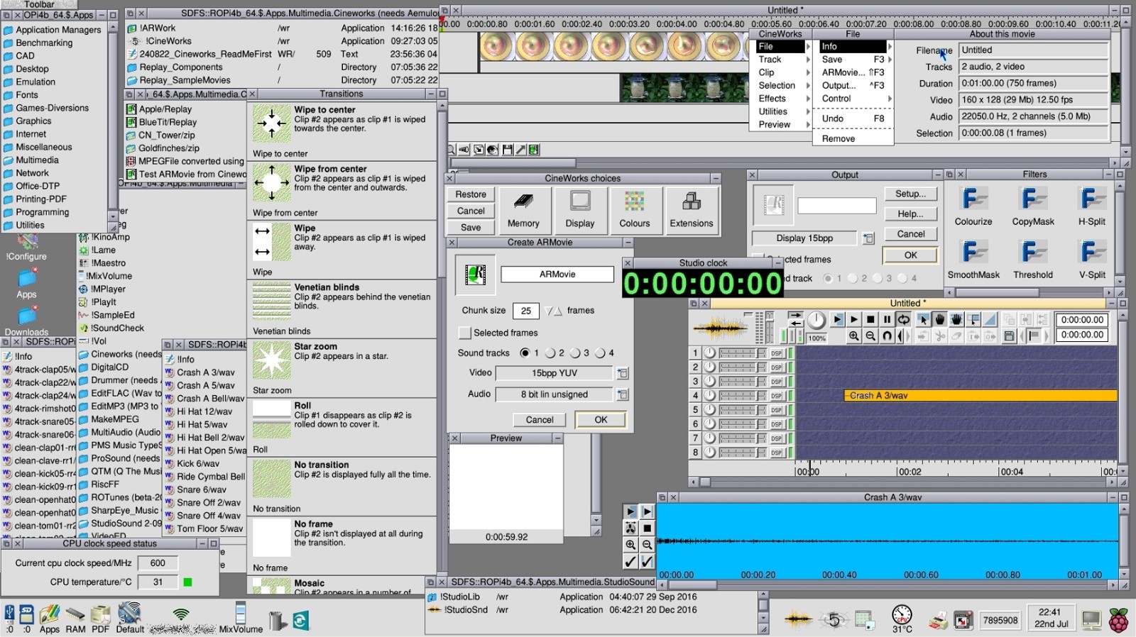The image size is (1136, 637).
Task: Click the Play button in StudioSound toolbar
Action: click(x=854, y=320)
